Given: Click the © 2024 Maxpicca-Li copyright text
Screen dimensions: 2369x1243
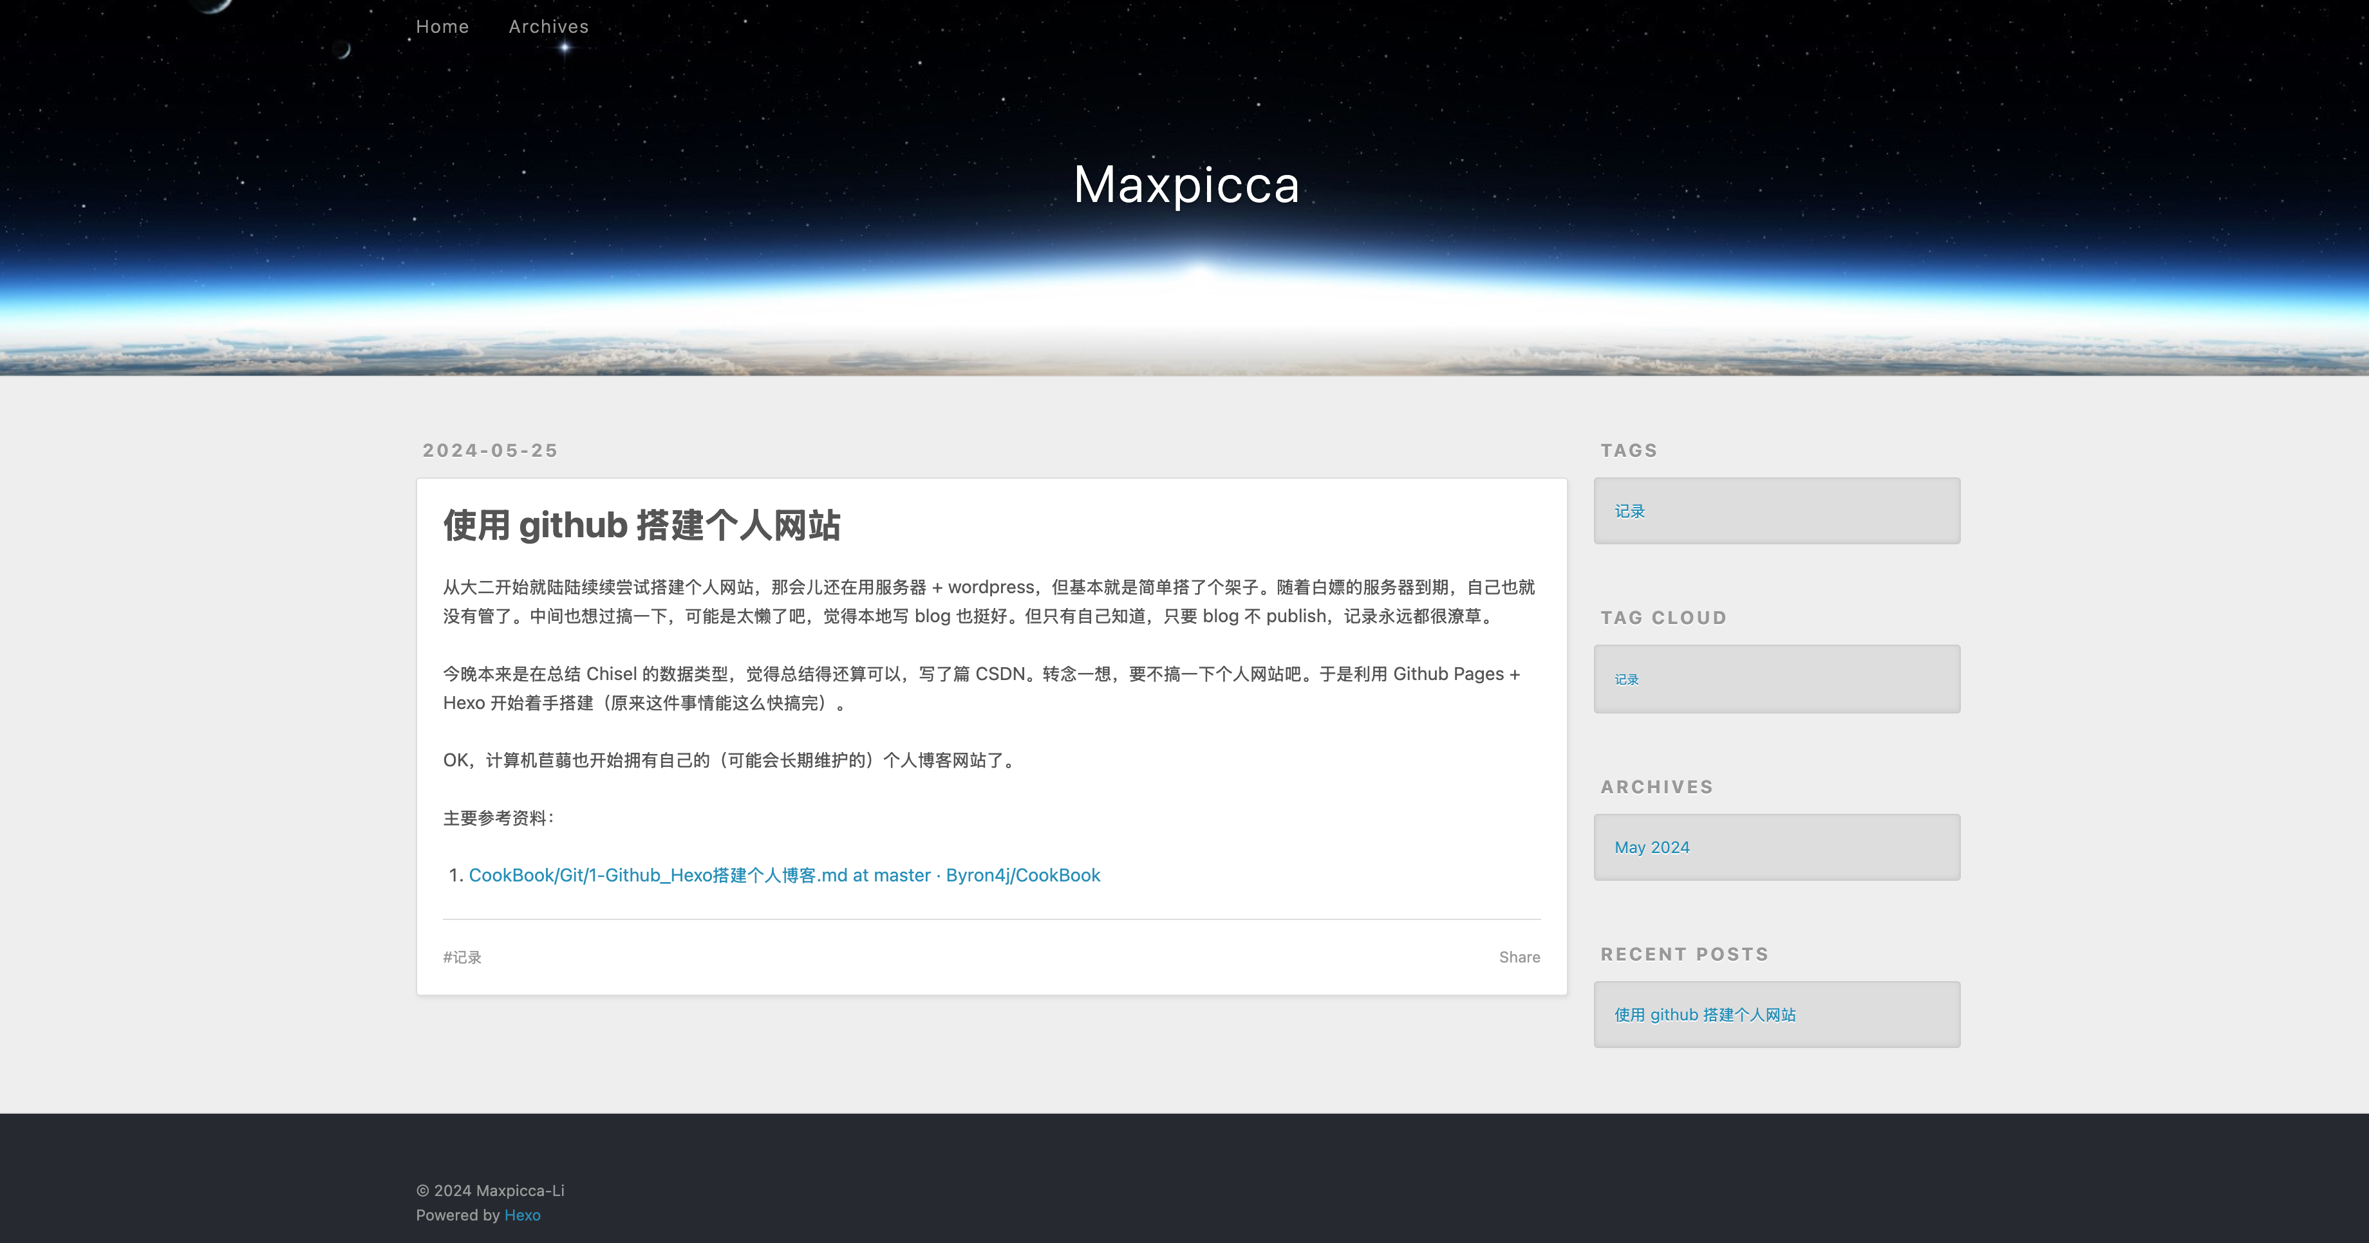Looking at the screenshot, I should tap(490, 1191).
